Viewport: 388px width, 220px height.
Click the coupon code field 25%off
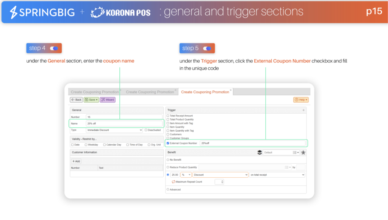click(252, 143)
